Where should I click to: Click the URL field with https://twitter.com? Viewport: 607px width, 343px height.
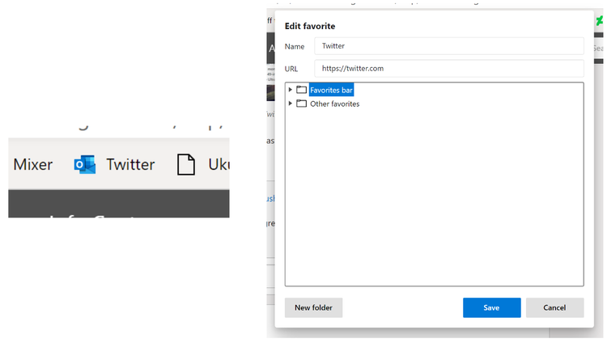(448, 69)
